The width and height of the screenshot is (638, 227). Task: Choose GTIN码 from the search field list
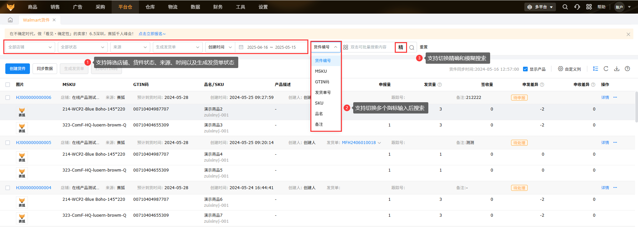point(322,82)
